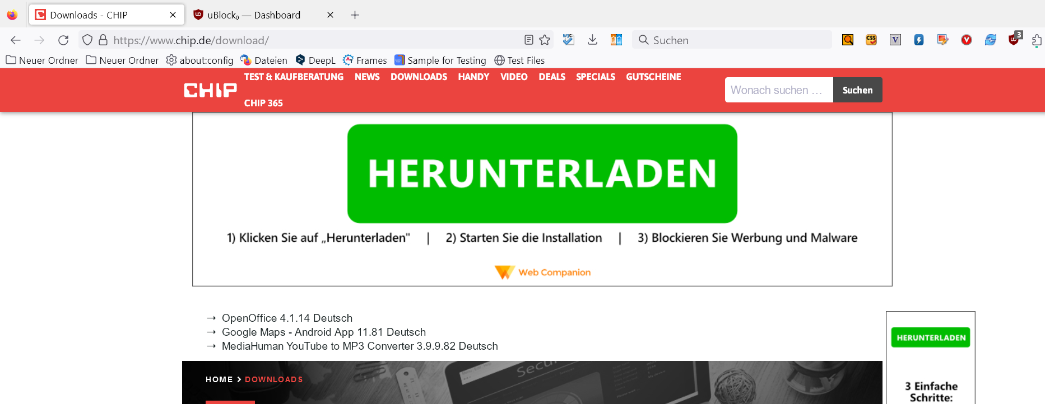
Task: Open the Firefox downloads panel arrow
Action: click(592, 40)
